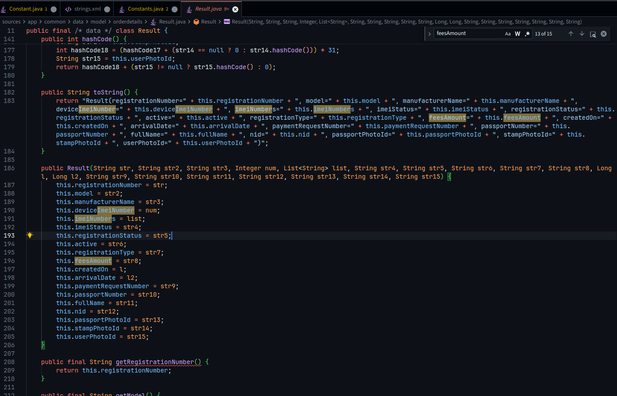
Task: Click unsaved dot on Constant.java tab
Action: (54, 9)
